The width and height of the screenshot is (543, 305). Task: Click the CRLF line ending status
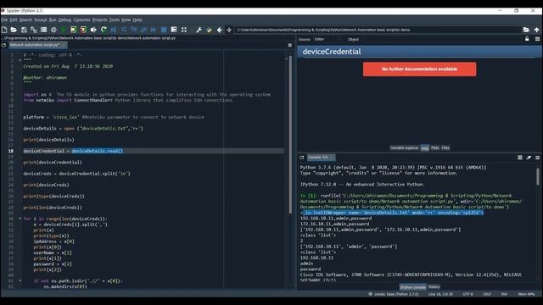(x=487, y=294)
